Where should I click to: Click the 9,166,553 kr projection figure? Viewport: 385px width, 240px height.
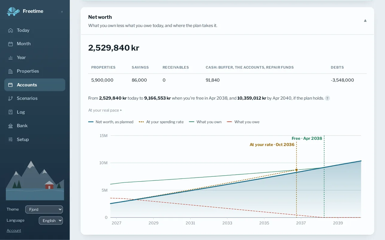point(158,98)
